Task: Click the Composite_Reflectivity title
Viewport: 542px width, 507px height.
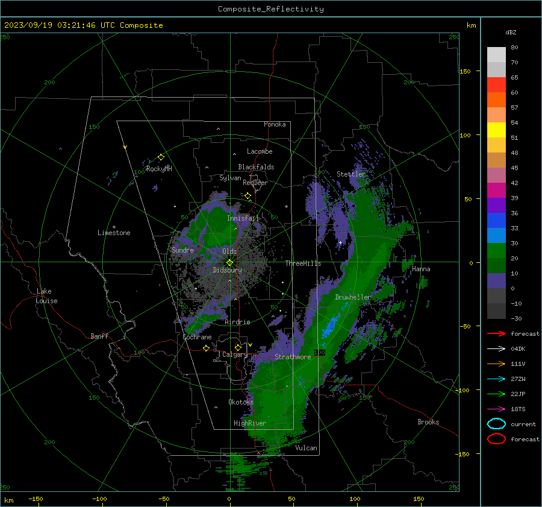Action: coord(270,9)
